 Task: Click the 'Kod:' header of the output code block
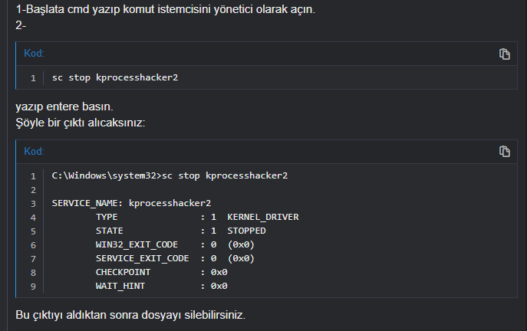pos(34,152)
